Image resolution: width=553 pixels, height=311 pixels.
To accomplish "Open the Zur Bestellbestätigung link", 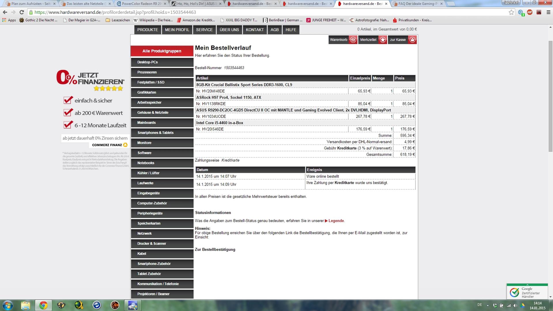I will click(215, 250).
